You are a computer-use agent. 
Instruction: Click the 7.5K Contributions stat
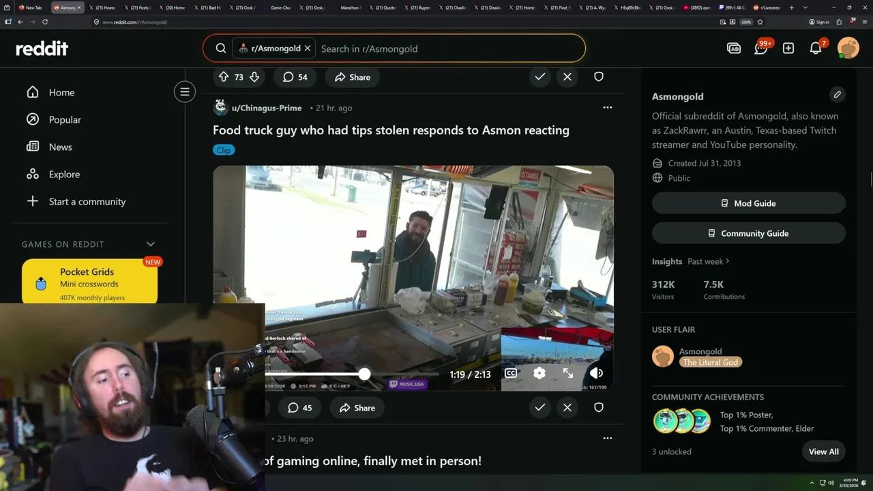coord(724,290)
